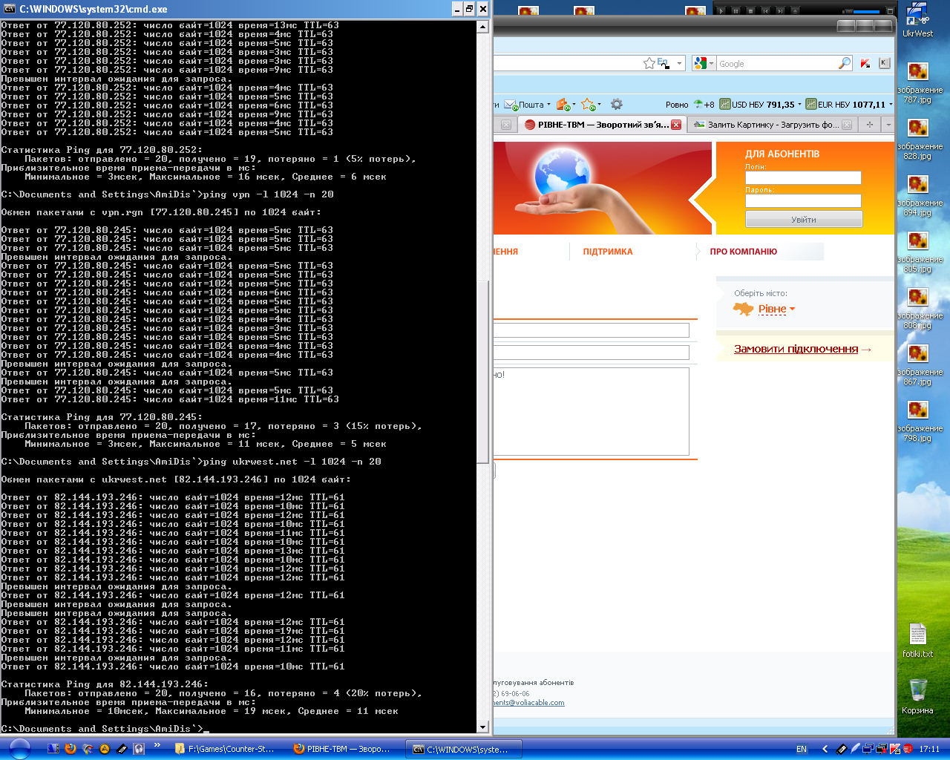Screen dimensions: 950x760
Task: Select the зображение 805.jpg desktop file
Action: [x=919, y=252]
